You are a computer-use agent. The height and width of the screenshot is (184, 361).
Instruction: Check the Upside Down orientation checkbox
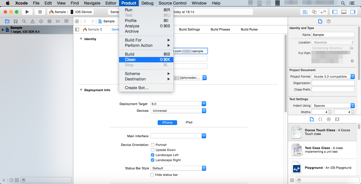click(x=152, y=150)
